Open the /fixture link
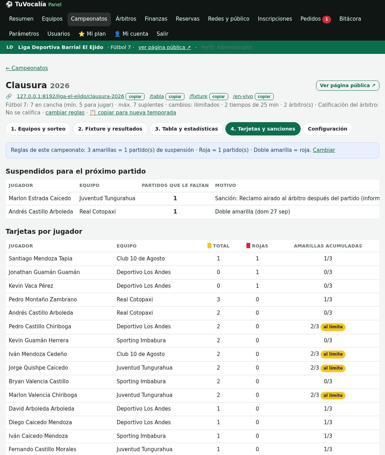This screenshot has width=385, height=455. pos(198,96)
